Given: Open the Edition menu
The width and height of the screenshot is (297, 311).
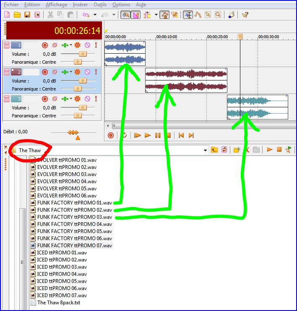Looking at the screenshot, I should (x=32, y=5).
